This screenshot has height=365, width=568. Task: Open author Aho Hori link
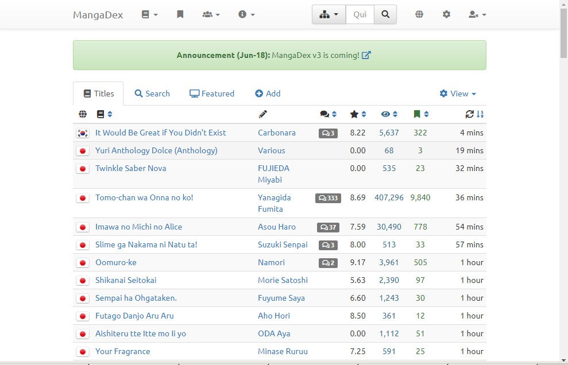click(x=274, y=316)
